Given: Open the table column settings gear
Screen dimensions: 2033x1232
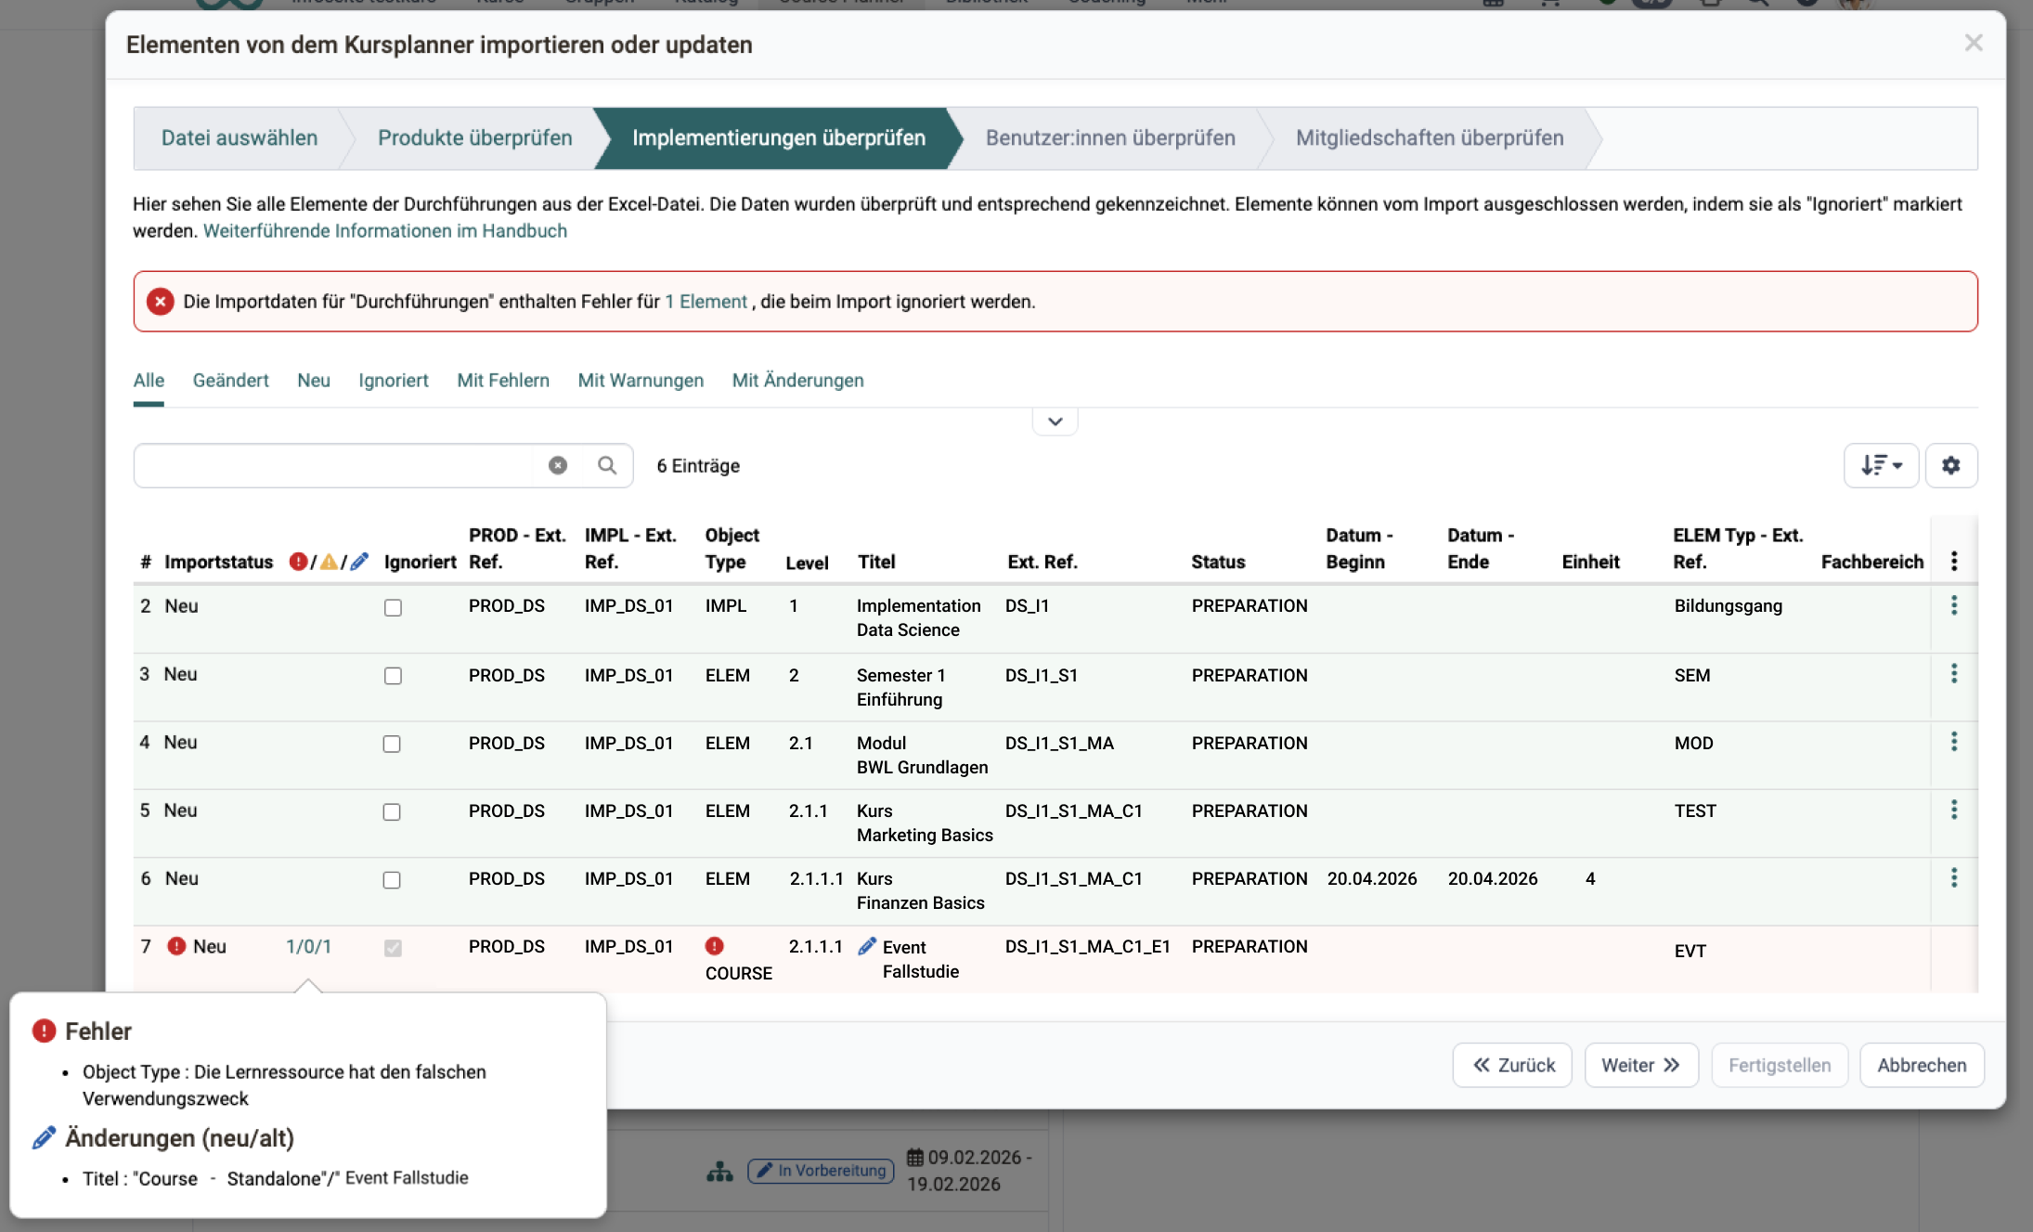Looking at the screenshot, I should (x=1951, y=465).
